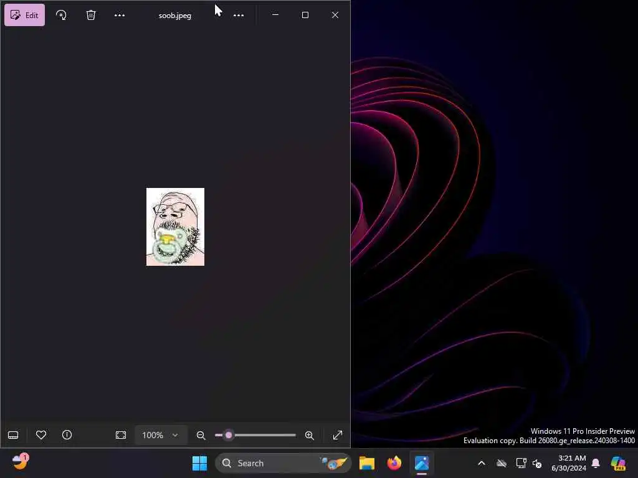638x478 pixels.
Task: Click the muted volume tray icon
Action: coord(537,463)
